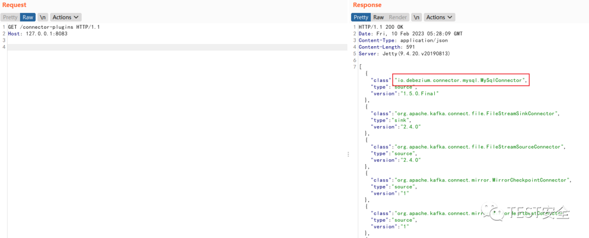The image size is (589, 238).
Task: Click the FileStreamSourceConnector class line
Action: coord(467,147)
